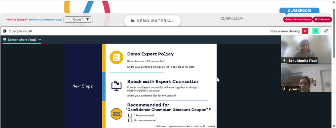This screenshot has height=128, width=336.
Task: Open call settings gear icon
Action: click(5, 31)
